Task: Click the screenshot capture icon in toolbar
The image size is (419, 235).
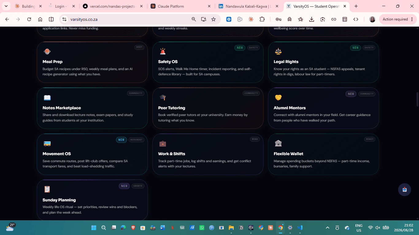Action: [x=323, y=19]
